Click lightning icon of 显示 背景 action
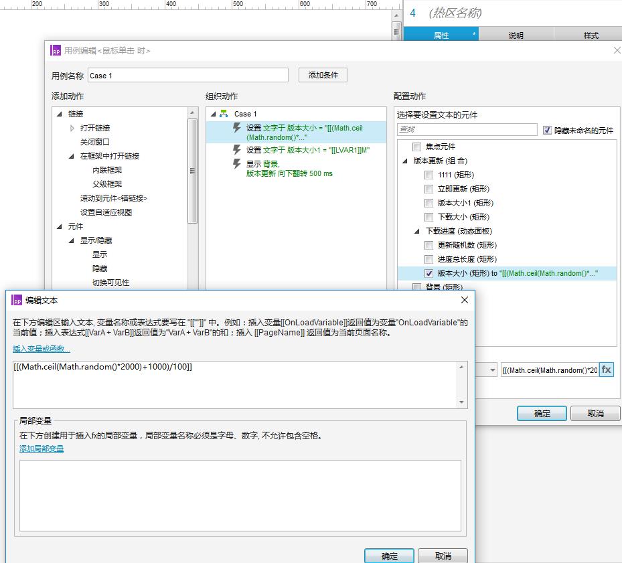 [237, 164]
